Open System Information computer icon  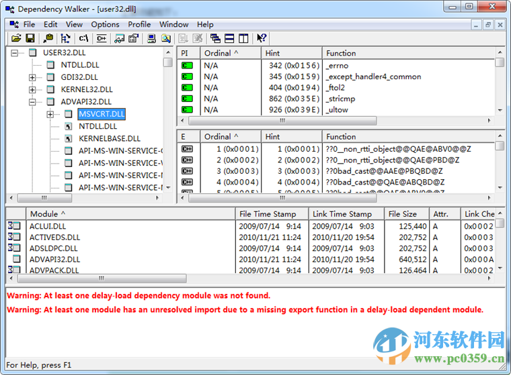tap(151, 38)
